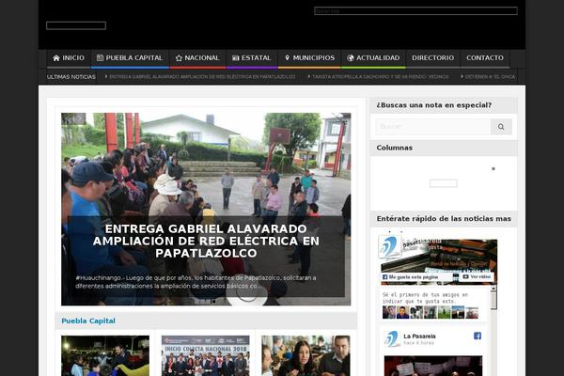564x376 pixels.
Task: Click La Pasarela logo avatar on cover image
Action: (x=389, y=246)
